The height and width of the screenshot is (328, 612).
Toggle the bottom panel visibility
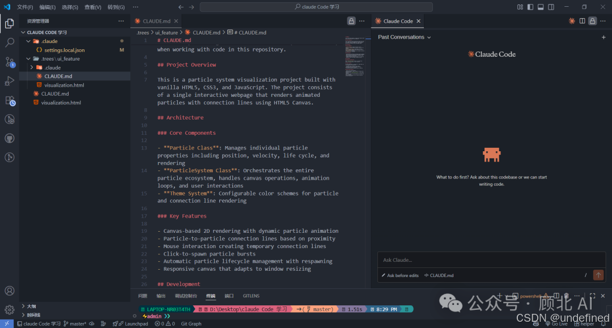point(541,7)
